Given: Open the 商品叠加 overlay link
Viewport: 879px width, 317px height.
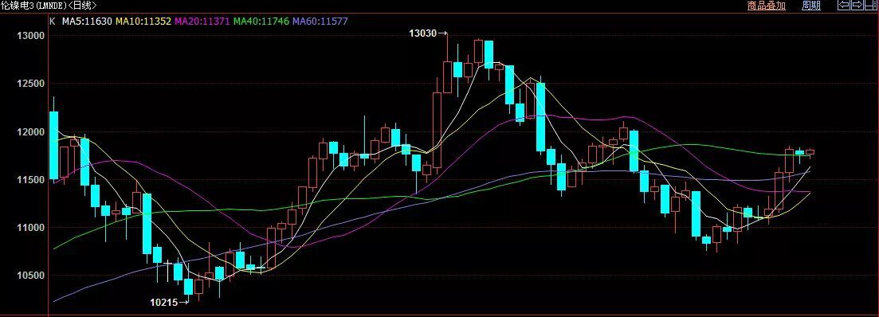Looking at the screenshot, I should pos(767,6).
